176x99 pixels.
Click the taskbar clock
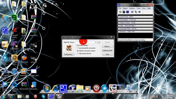170,97
